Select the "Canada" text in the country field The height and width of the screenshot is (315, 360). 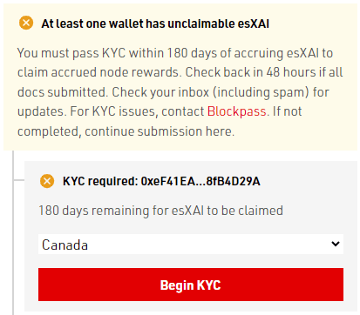pos(65,245)
